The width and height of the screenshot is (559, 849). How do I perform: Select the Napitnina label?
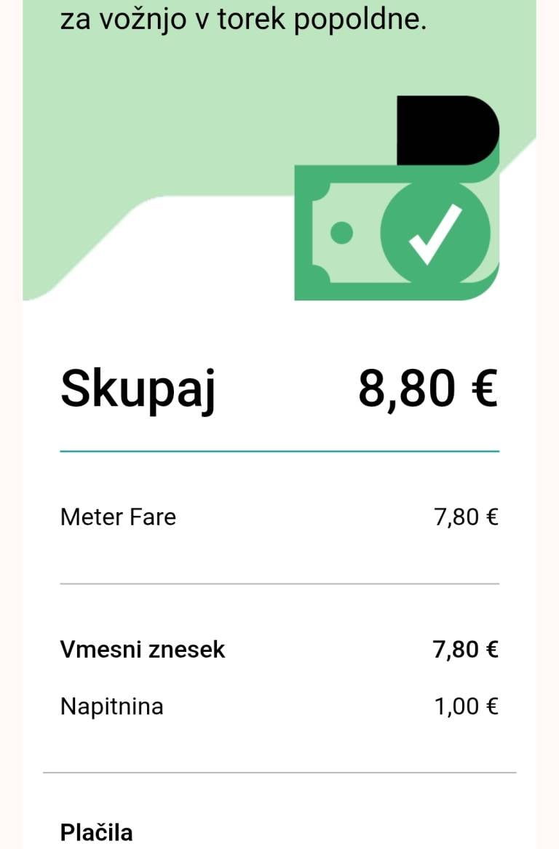(x=111, y=706)
